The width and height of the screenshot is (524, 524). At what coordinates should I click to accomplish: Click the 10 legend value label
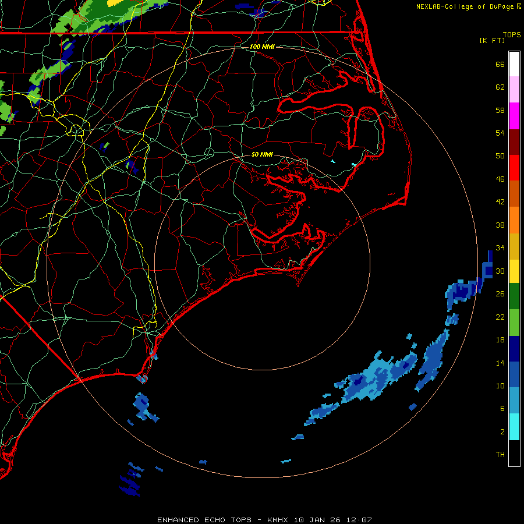point(500,385)
